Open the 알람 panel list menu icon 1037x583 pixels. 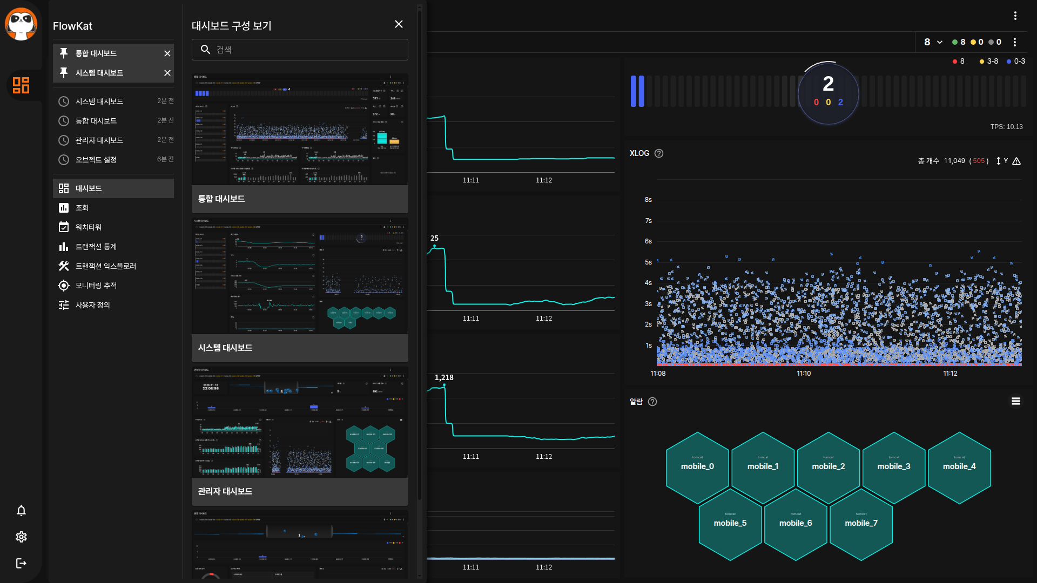point(1016,401)
